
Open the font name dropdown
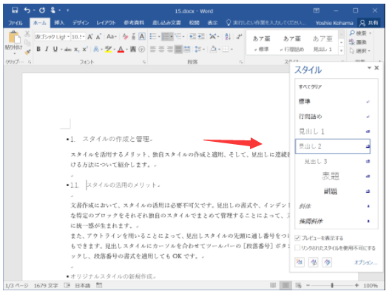coord(68,37)
